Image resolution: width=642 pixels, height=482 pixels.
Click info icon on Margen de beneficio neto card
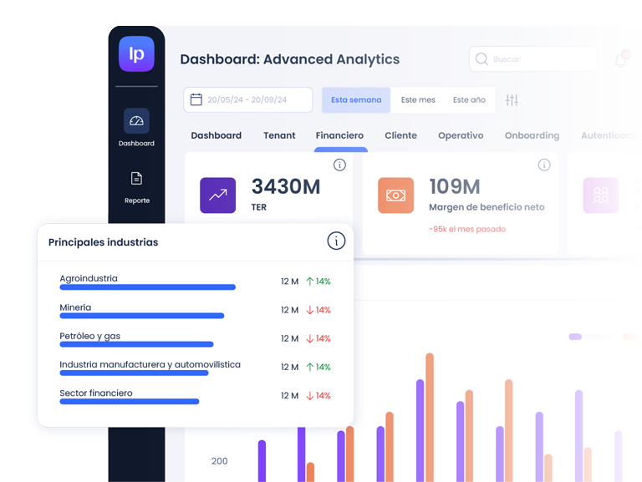tap(544, 165)
